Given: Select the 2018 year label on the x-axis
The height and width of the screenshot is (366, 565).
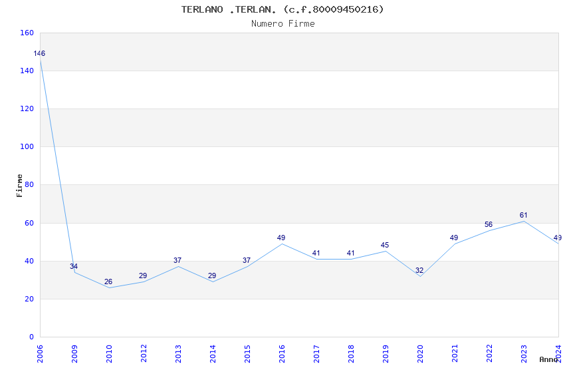Looking at the screenshot, I should tap(351, 353).
